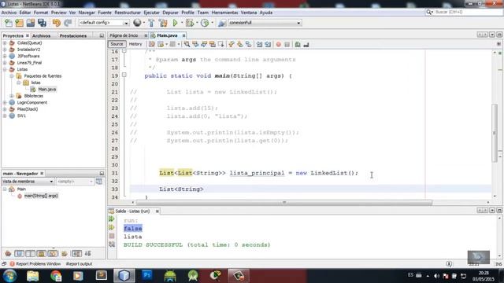The image size is (504, 283).
Task: Collapse the main method fold on line 19
Action: (x=124, y=75)
